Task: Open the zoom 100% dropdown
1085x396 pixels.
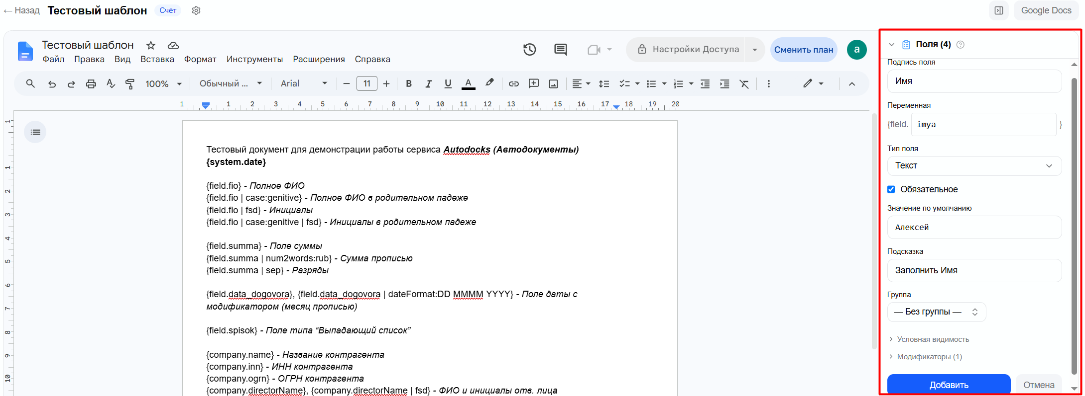Action: tap(164, 84)
